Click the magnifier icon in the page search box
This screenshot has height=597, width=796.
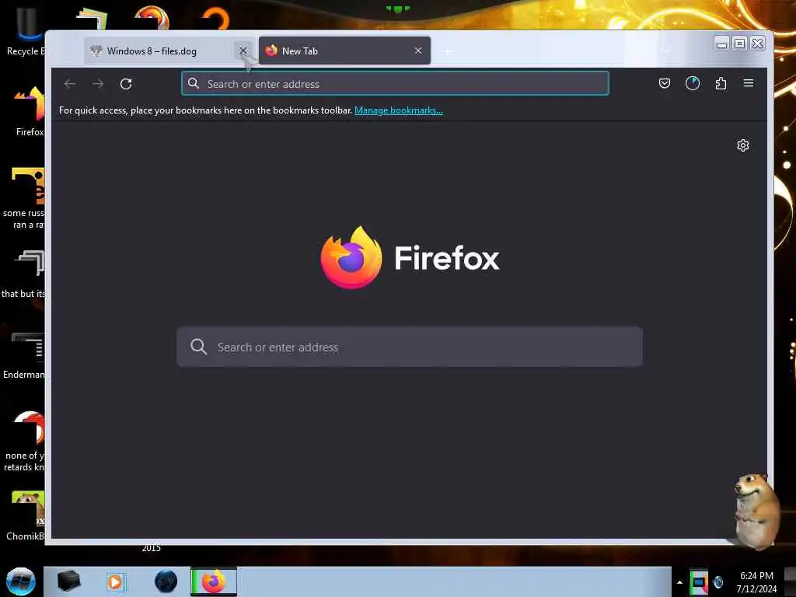[198, 347]
